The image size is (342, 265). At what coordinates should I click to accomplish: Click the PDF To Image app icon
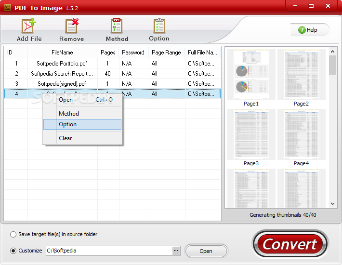[7, 8]
